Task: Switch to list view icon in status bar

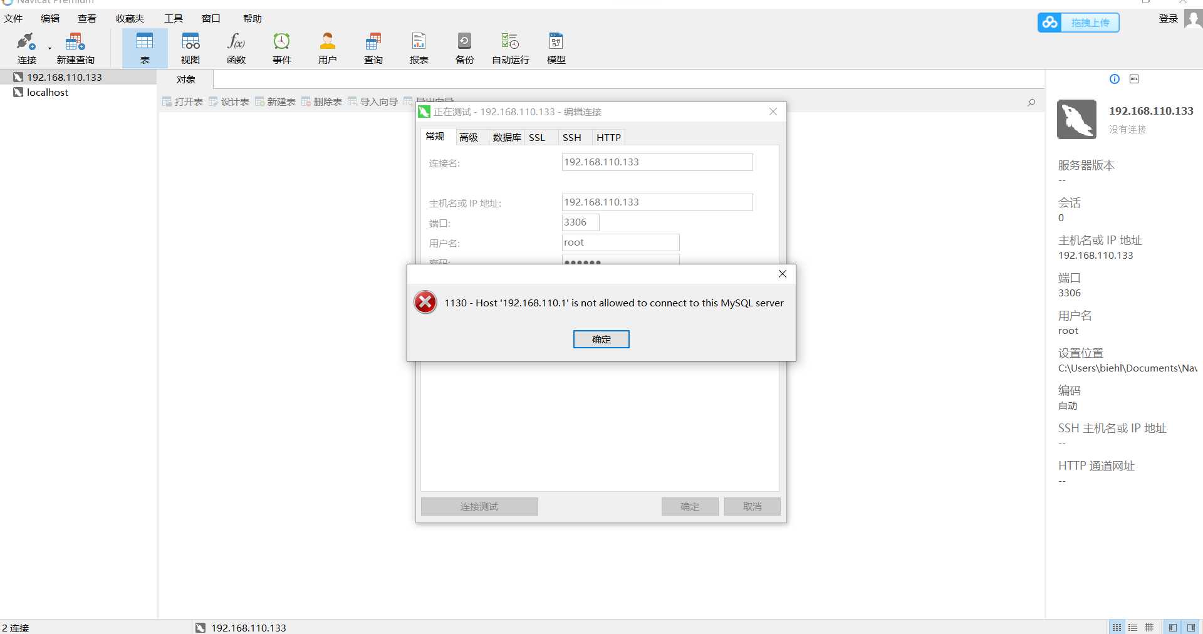Action: click(x=1117, y=627)
